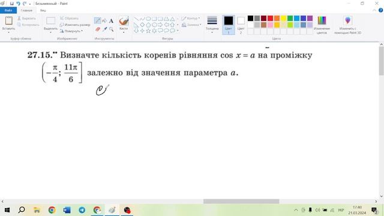Click the Select (Выделить) rectangle icon
Viewport: 384px width, 216px height.
pos(50,21)
